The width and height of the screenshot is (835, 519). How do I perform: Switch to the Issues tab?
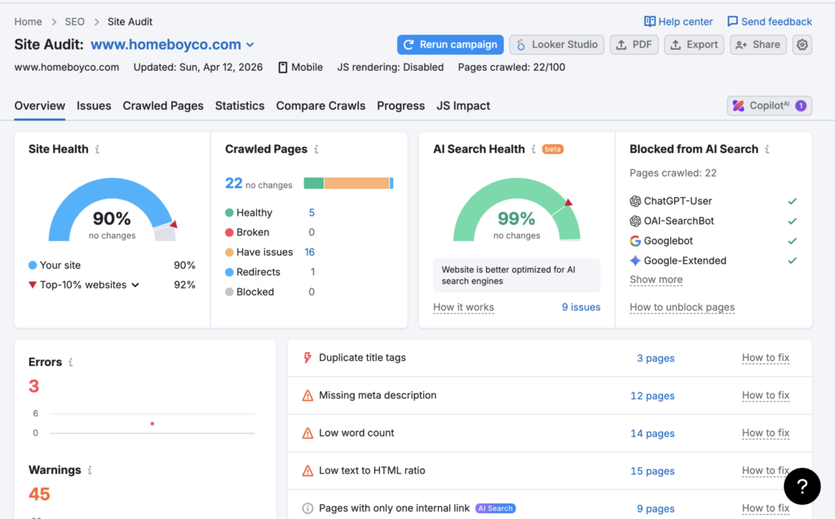(94, 106)
